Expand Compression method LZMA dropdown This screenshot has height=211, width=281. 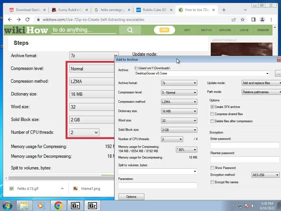179,102
